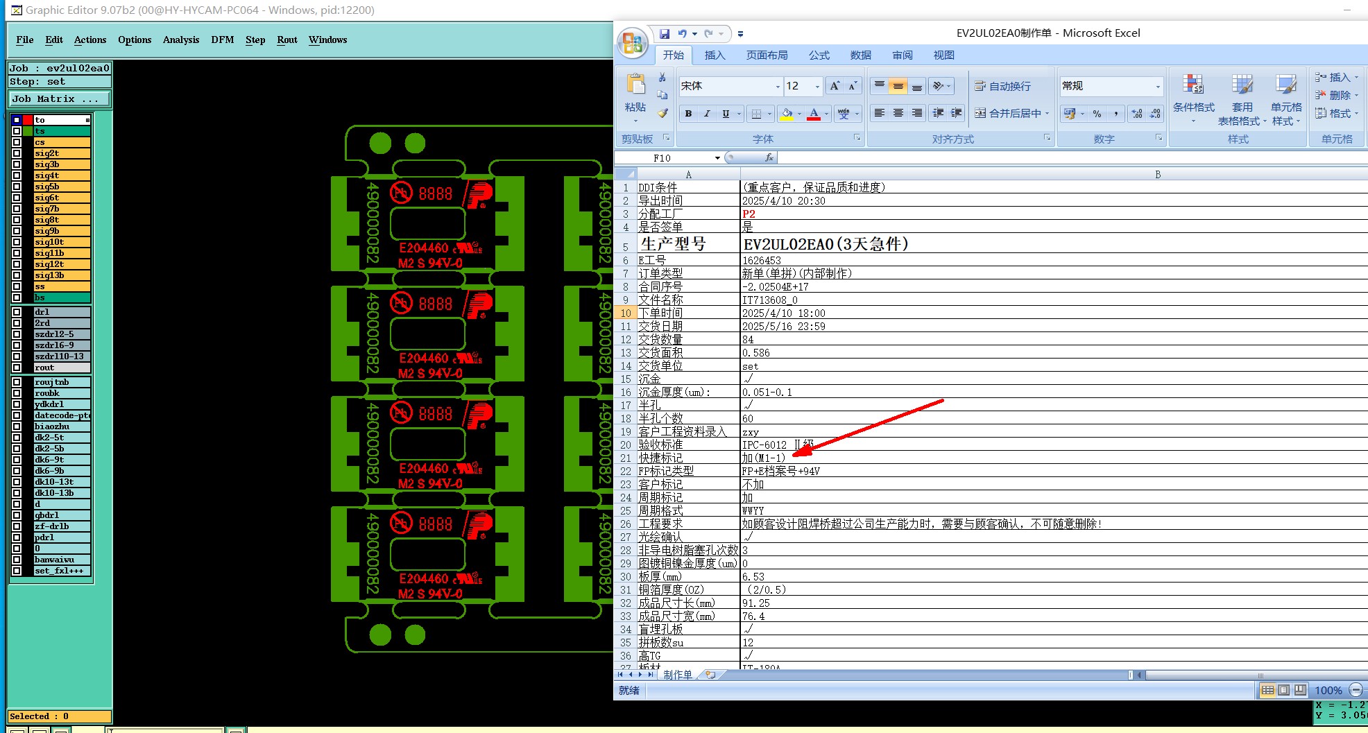
Task: Open the Actions menu in Graphic Editor
Action: tap(90, 40)
